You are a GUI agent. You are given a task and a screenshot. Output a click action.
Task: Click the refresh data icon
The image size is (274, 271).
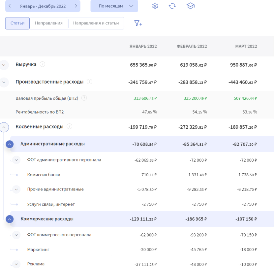coord(172,6)
